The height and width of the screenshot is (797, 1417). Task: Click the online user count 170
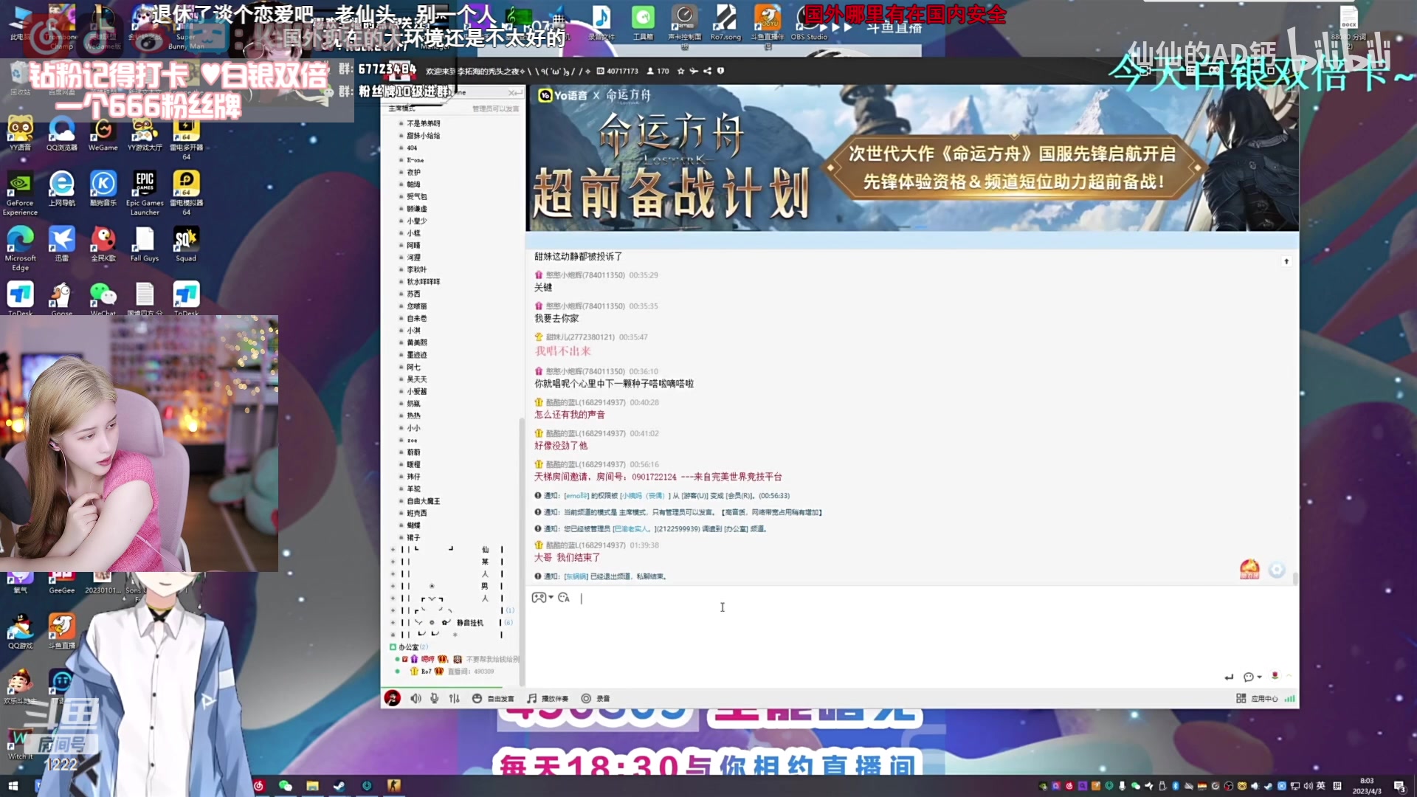point(658,71)
